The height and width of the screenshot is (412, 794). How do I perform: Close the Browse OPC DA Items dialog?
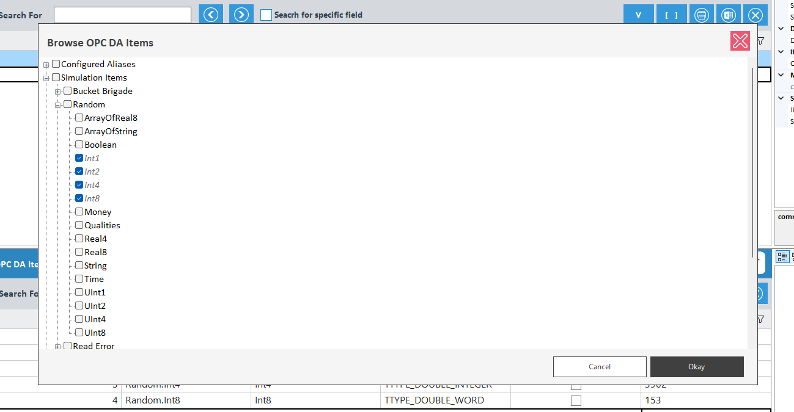point(740,41)
